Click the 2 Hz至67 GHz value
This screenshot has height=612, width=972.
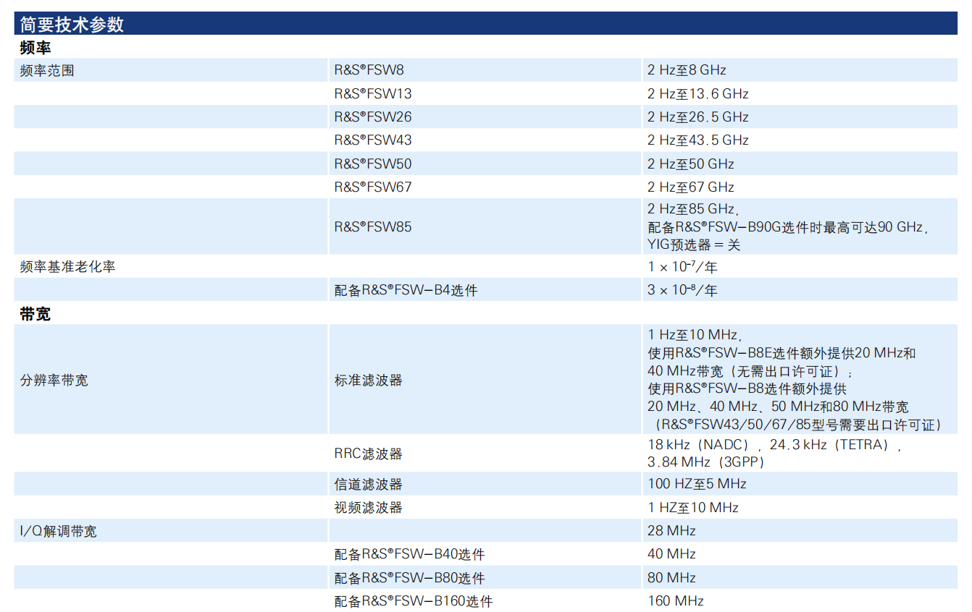(x=690, y=187)
